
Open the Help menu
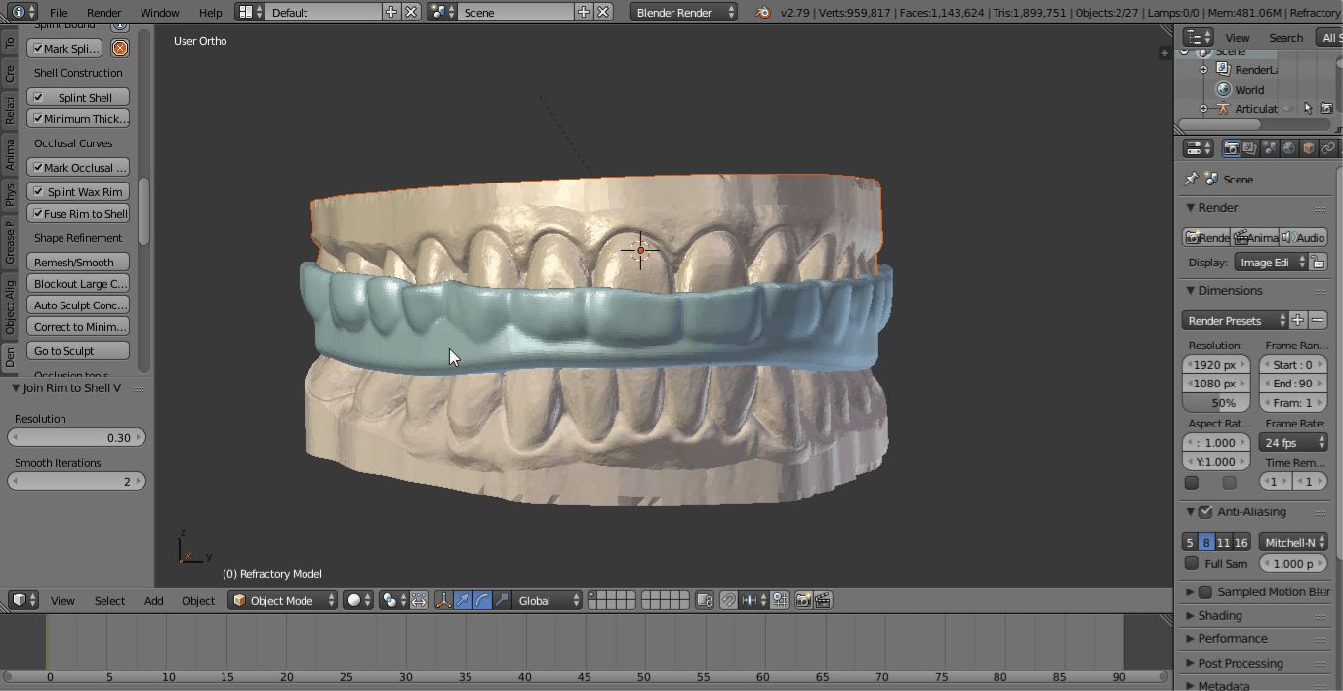point(210,13)
